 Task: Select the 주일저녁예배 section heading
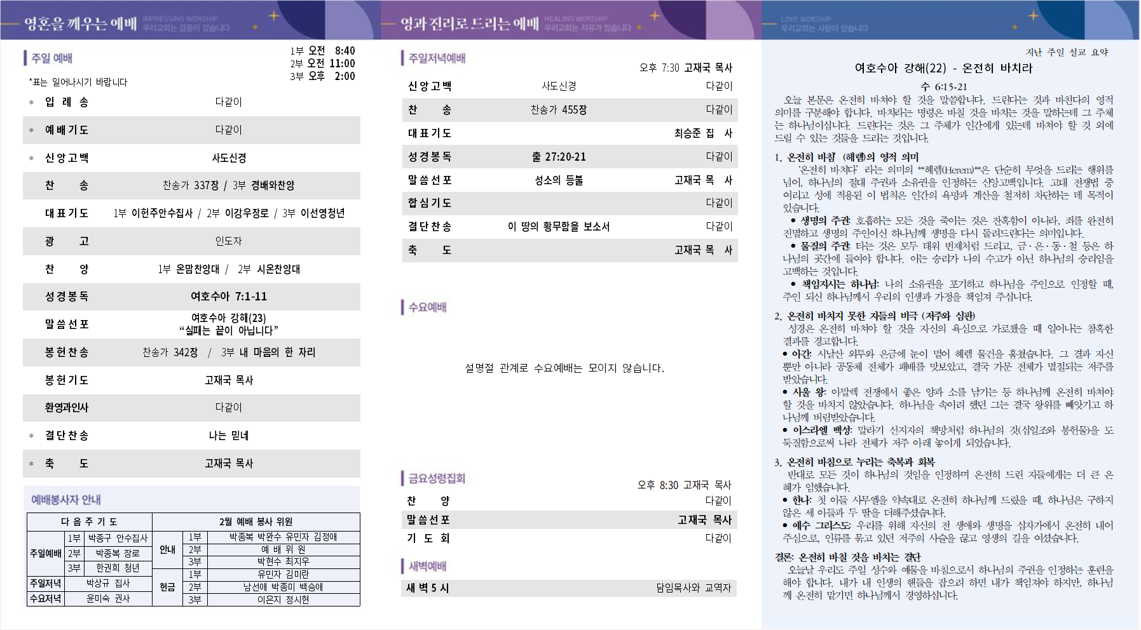pos(437,58)
